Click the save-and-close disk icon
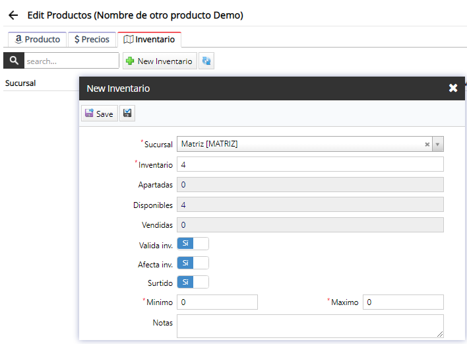This screenshot has width=467, height=344. click(127, 114)
